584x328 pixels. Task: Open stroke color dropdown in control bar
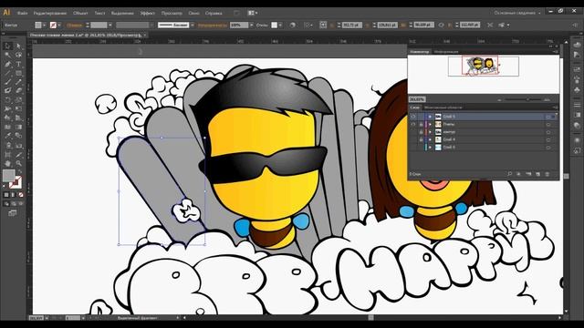point(59,25)
